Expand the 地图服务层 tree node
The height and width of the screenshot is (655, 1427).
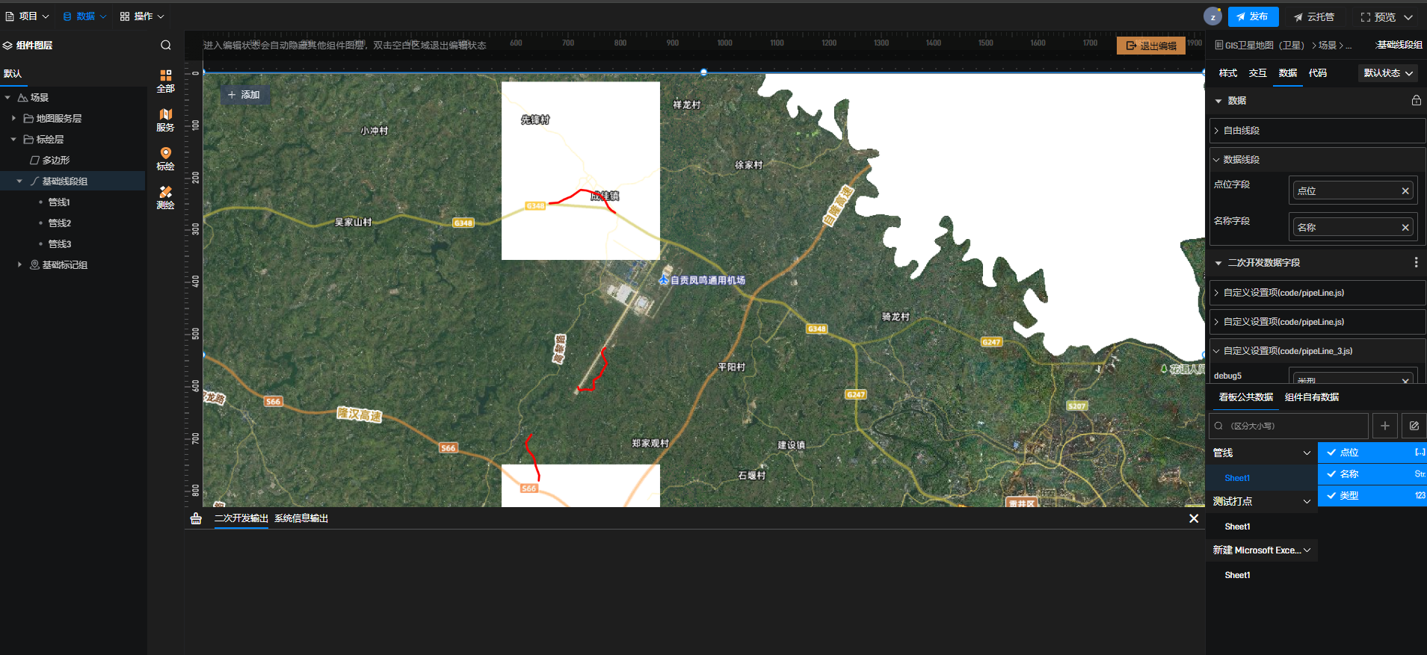13,119
